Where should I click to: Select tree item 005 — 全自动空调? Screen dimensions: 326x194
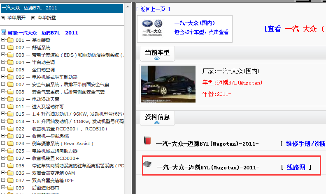[35, 70]
